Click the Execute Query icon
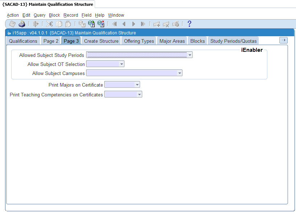The image size is (296, 212). (91, 24)
